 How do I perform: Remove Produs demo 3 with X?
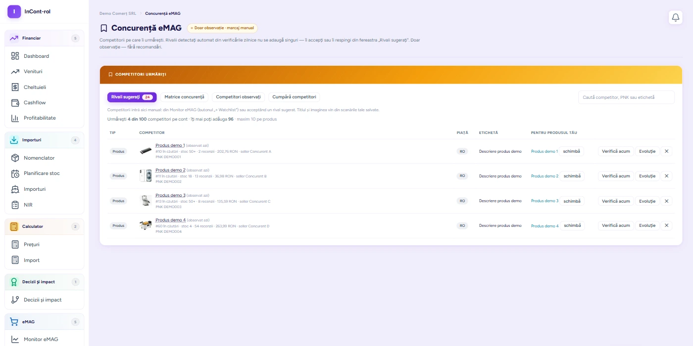click(x=666, y=201)
